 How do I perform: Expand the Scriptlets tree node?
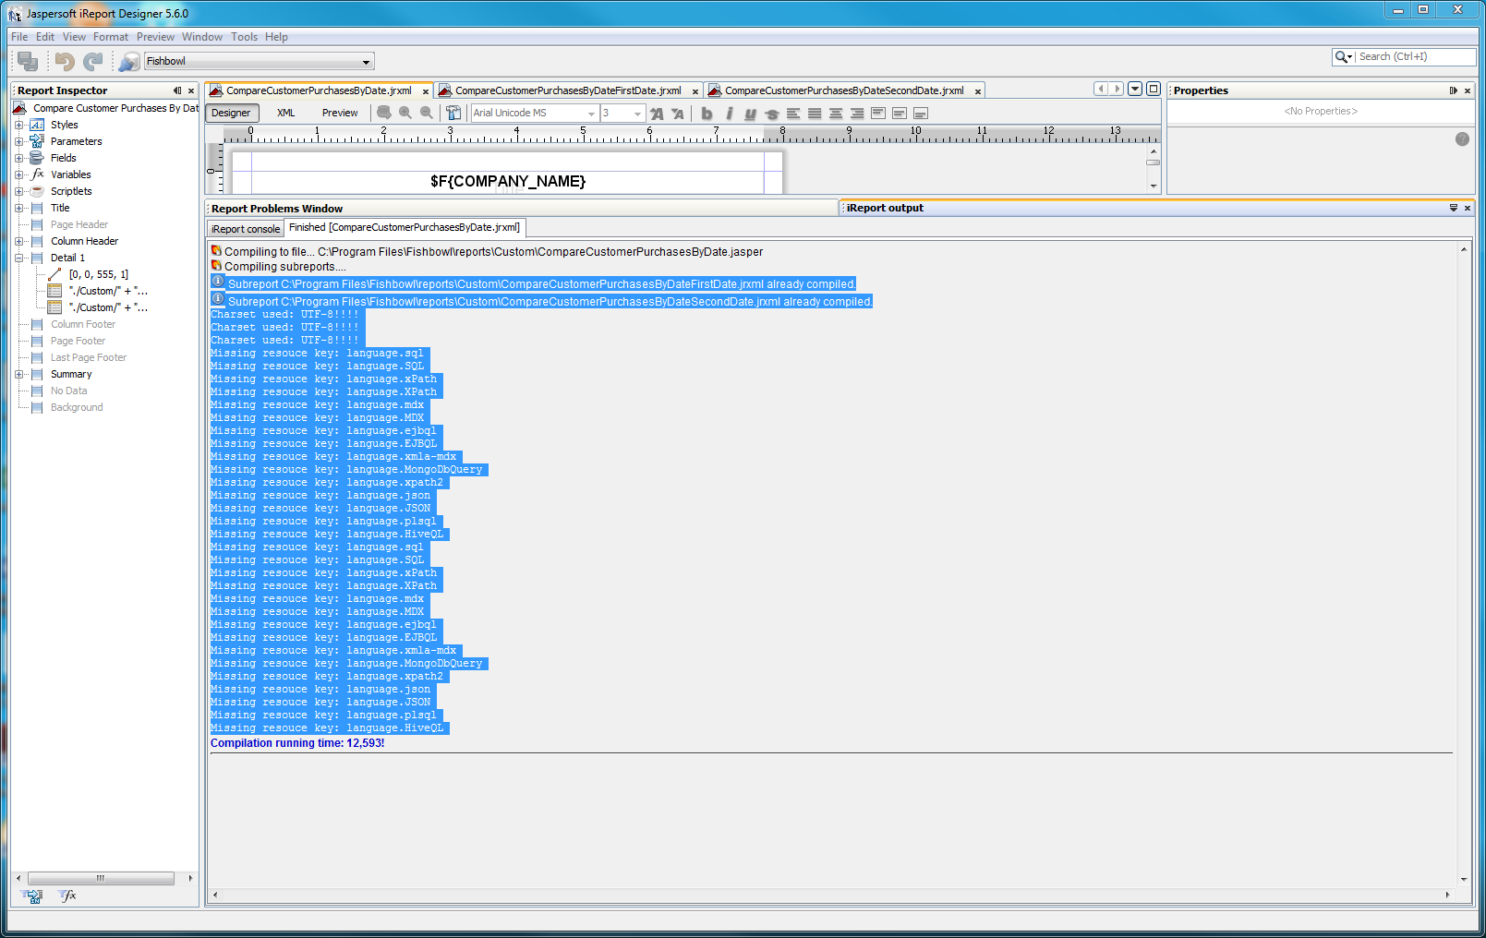(18, 191)
